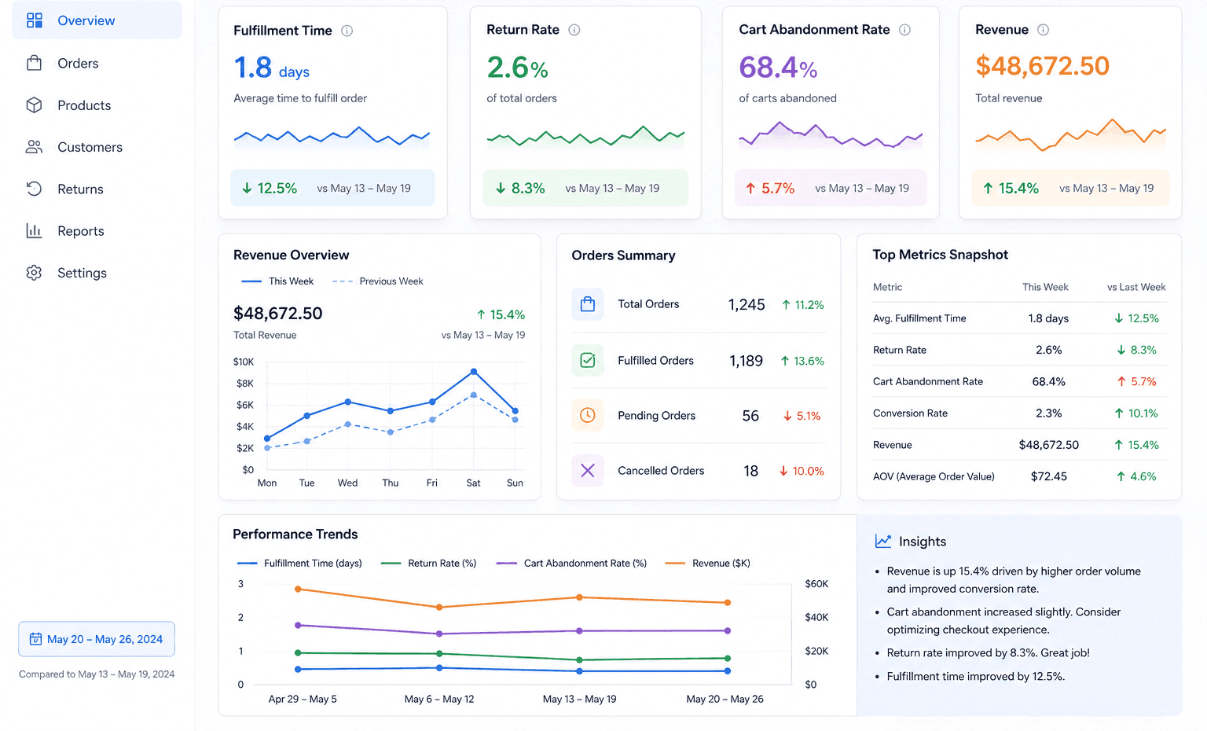Click the $48,672.50 total in Revenue Overview
The image size is (1207, 731).
(x=278, y=314)
